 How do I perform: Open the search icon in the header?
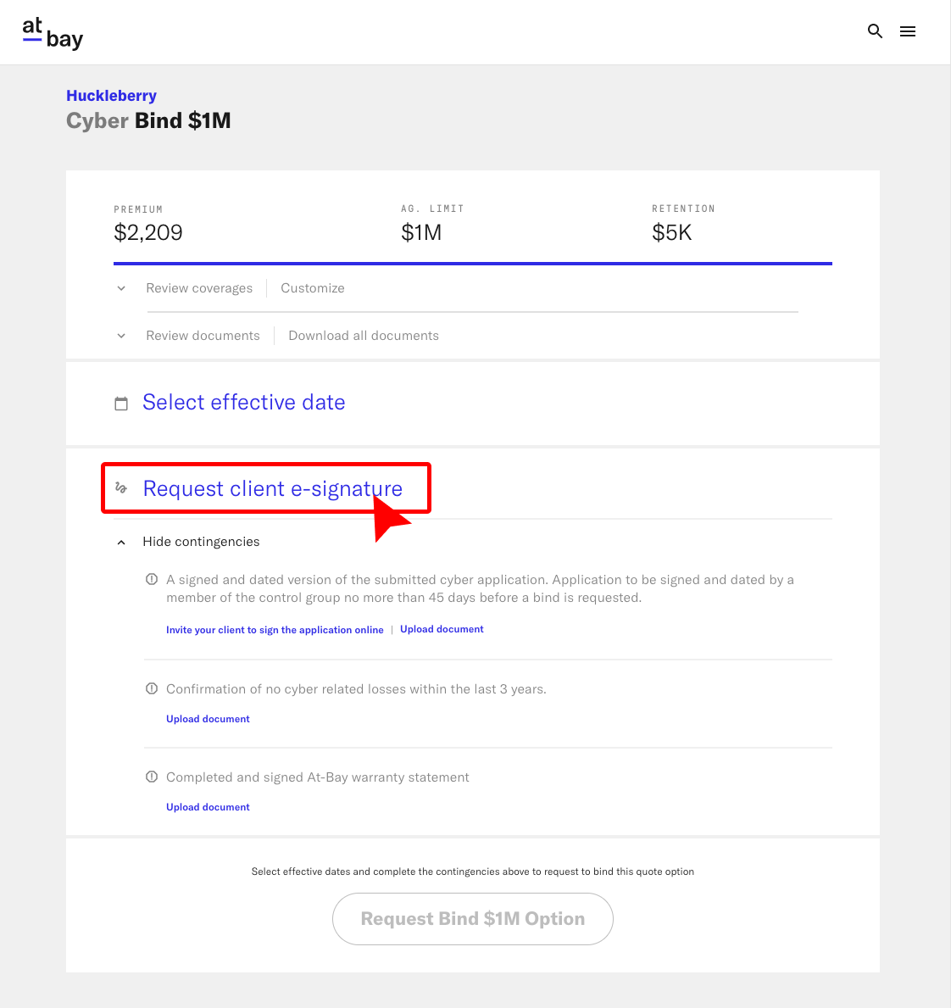click(875, 31)
